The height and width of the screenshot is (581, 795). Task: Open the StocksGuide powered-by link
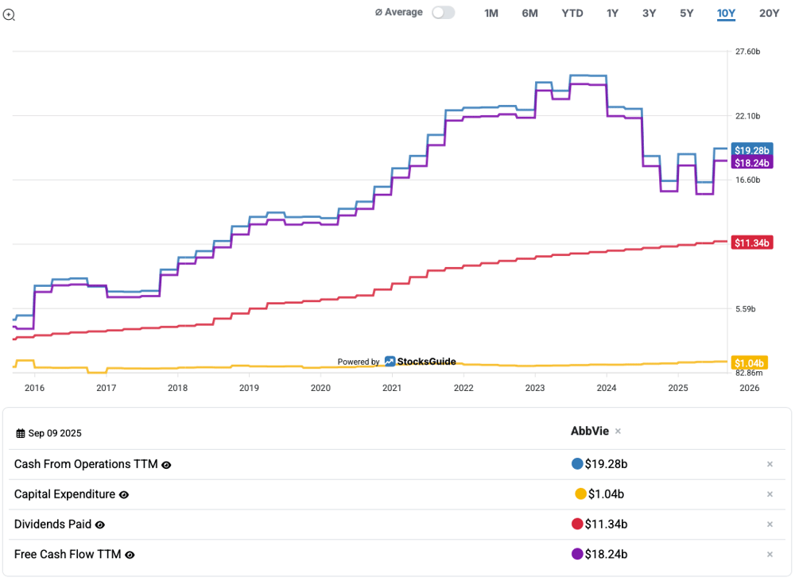coord(397,362)
